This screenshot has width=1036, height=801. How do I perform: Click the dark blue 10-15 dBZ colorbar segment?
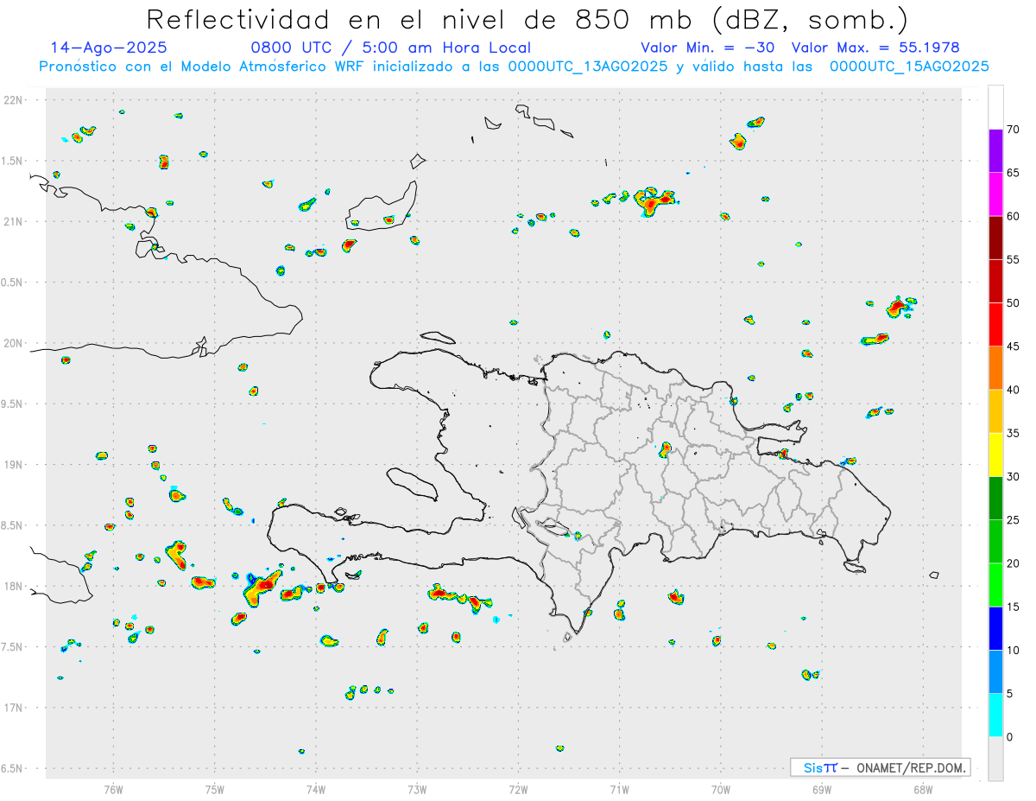tap(995, 628)
